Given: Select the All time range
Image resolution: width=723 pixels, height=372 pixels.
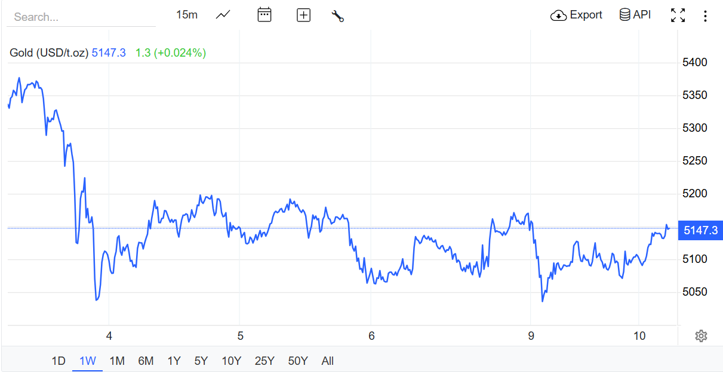Looking at the screenshot, I should (328, 361).
